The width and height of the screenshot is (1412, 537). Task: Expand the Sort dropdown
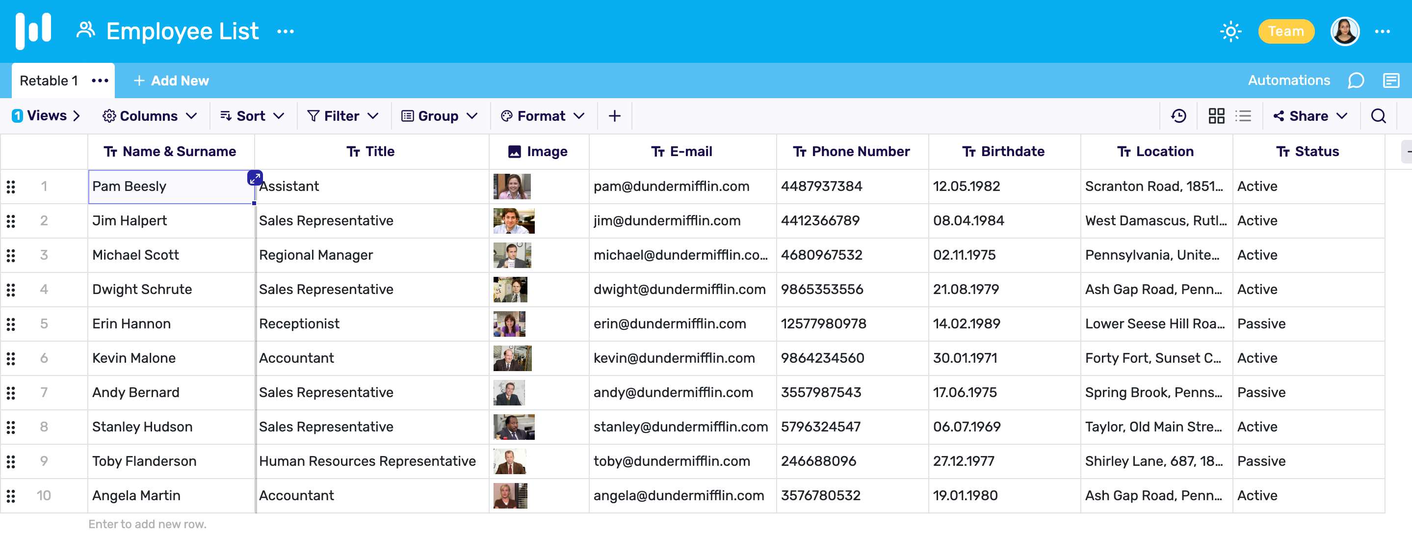(x=252, y=117)
